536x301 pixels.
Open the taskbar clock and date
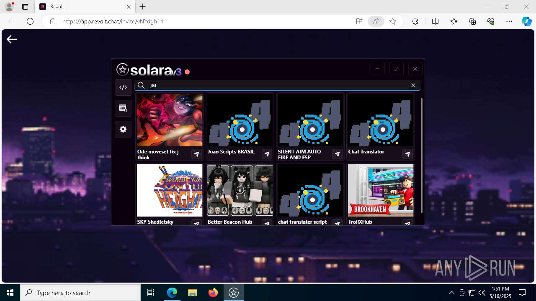point(500,293)
